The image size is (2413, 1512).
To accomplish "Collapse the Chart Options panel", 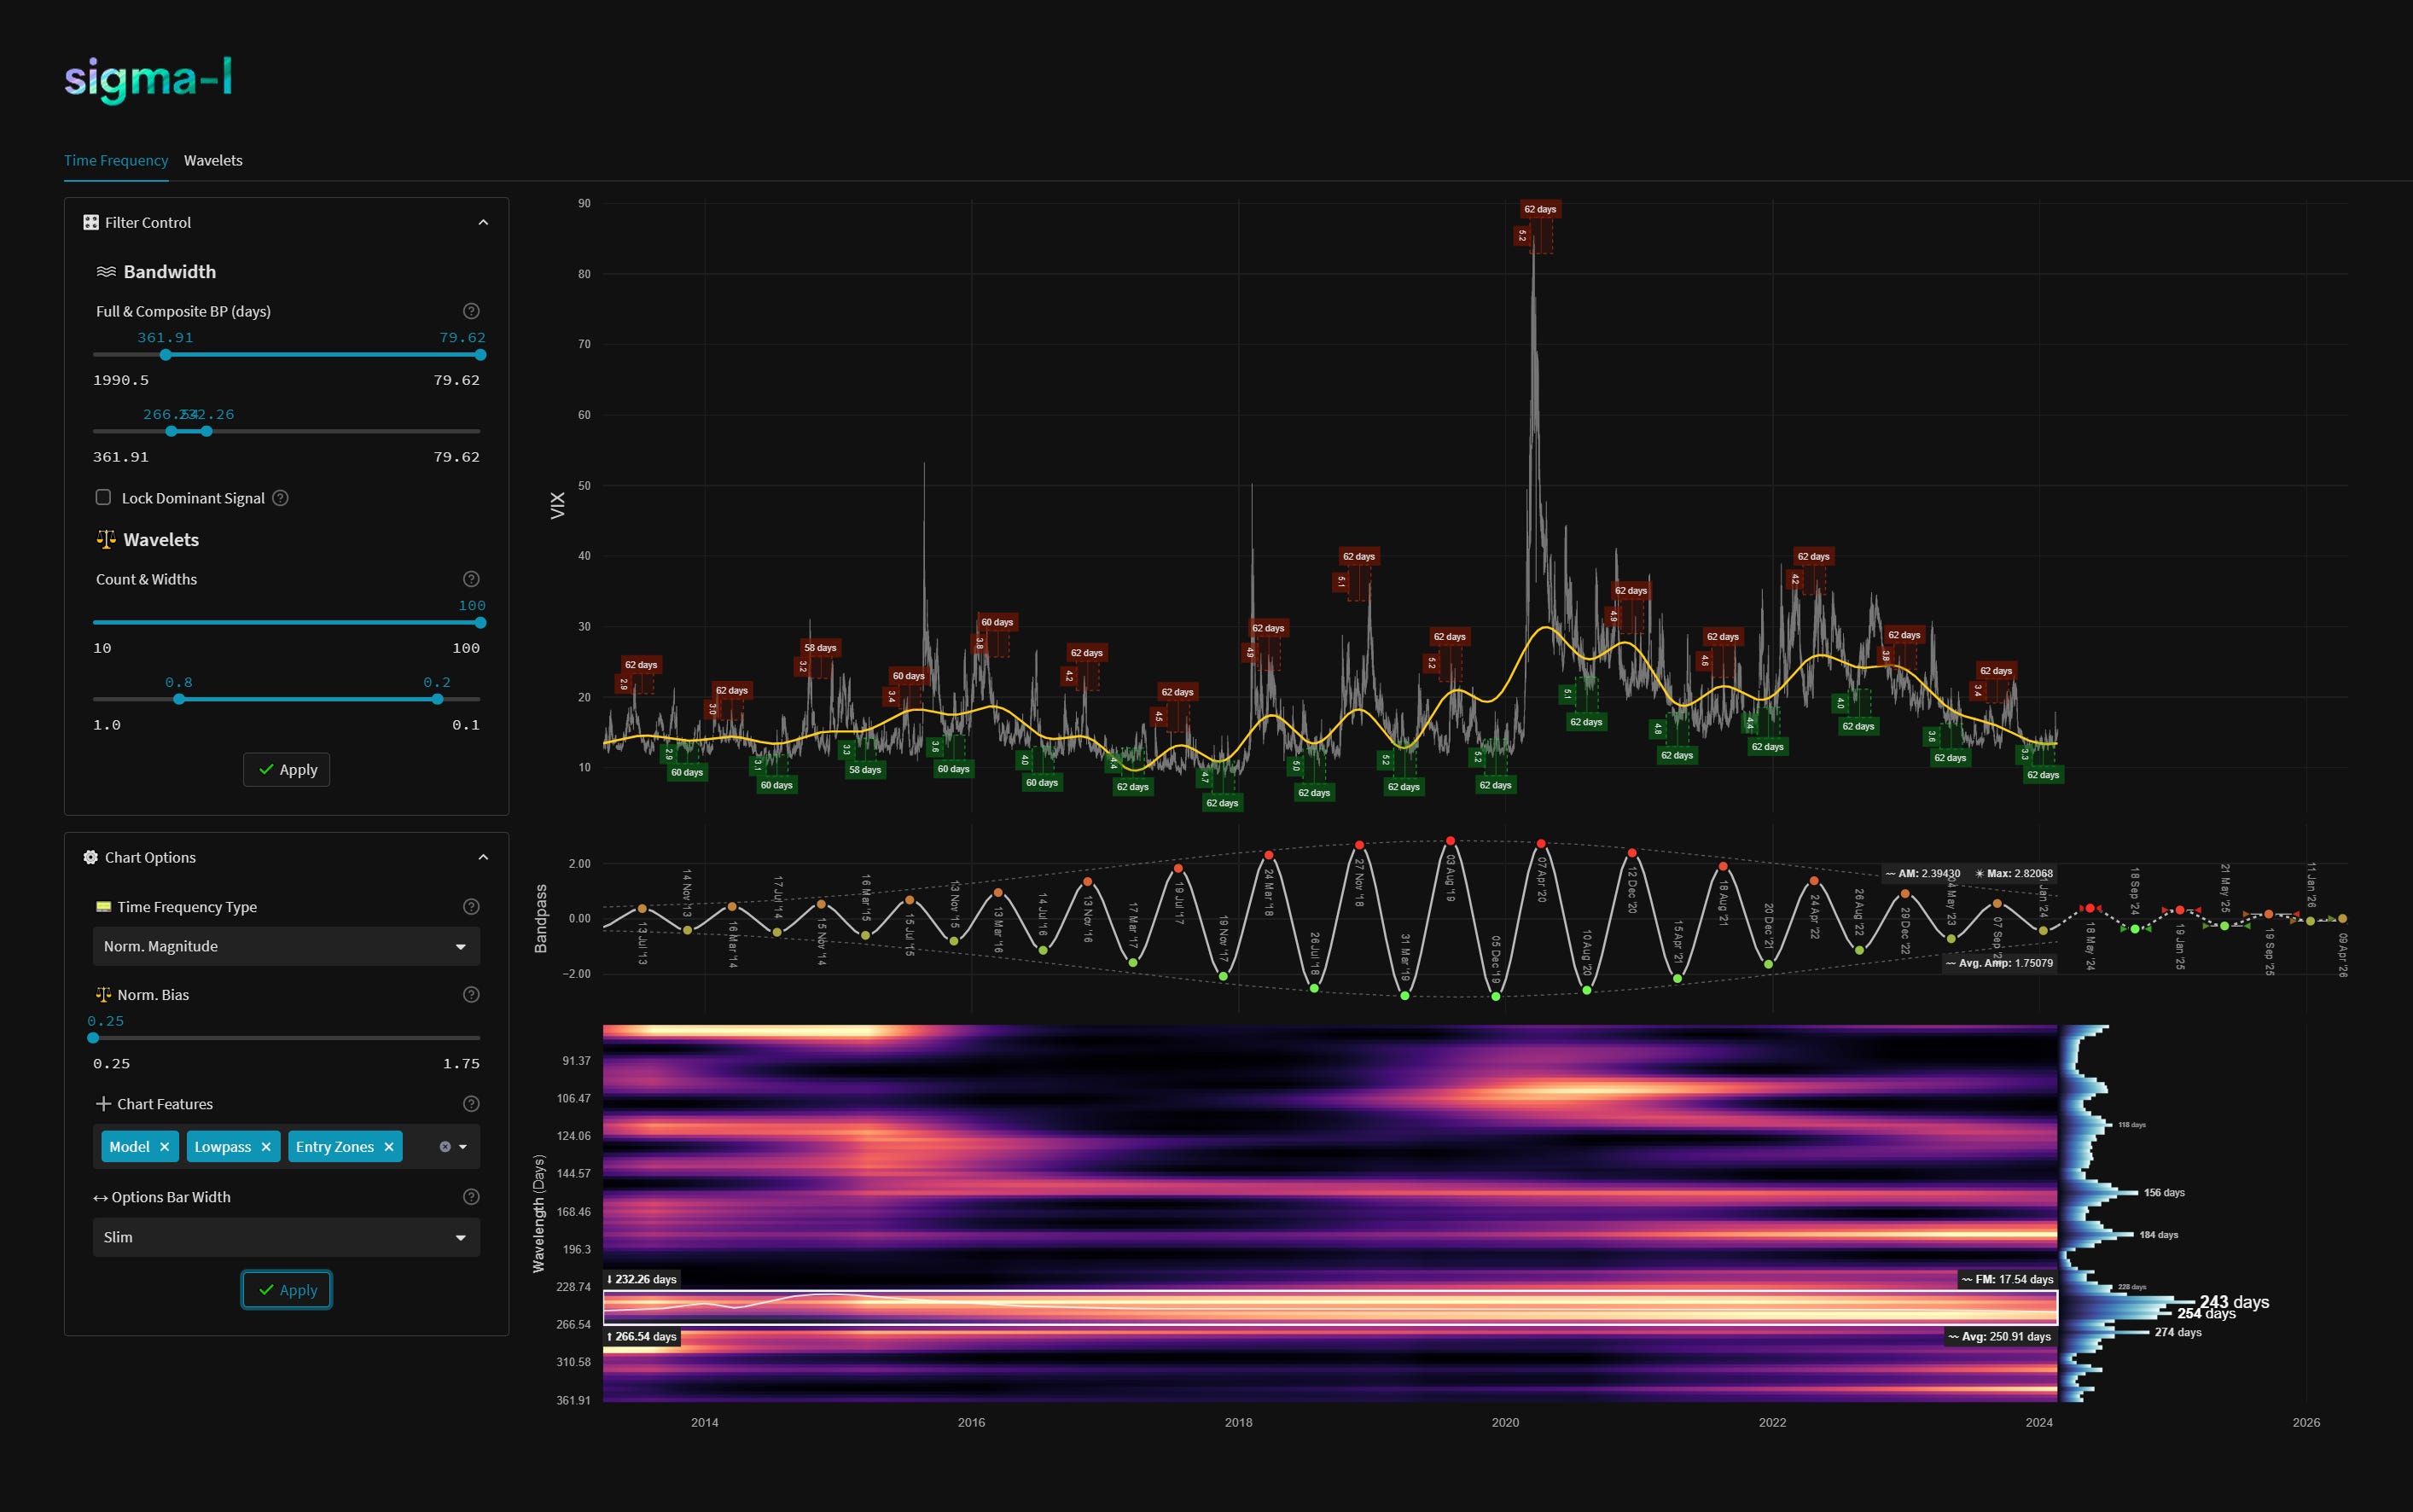I will 483,857.
